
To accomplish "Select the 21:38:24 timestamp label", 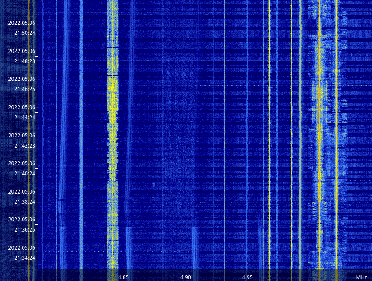I will click(x=25, y=202).
